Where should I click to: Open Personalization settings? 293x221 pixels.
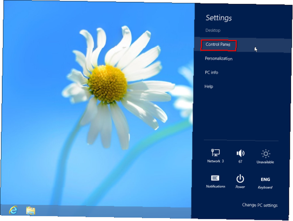pyautogui.click(x=219, y=58)
